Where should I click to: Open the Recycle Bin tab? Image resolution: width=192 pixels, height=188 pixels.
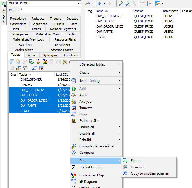coord(62,45)
